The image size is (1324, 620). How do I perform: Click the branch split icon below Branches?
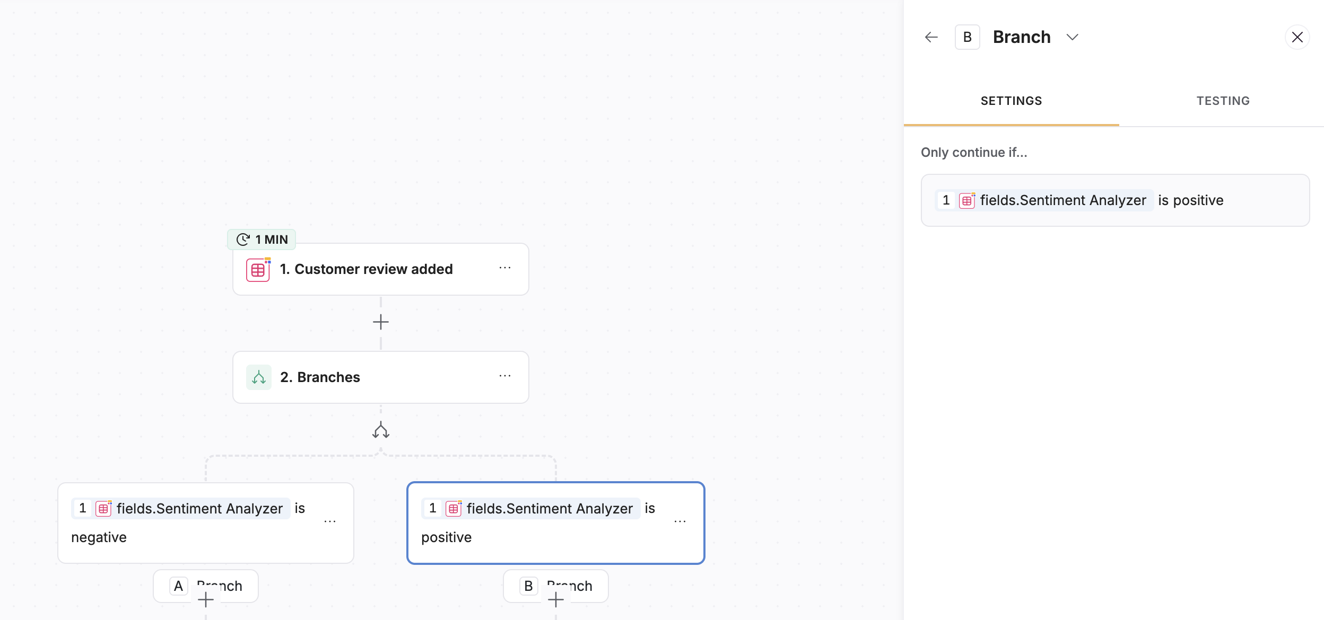[380, 430]
